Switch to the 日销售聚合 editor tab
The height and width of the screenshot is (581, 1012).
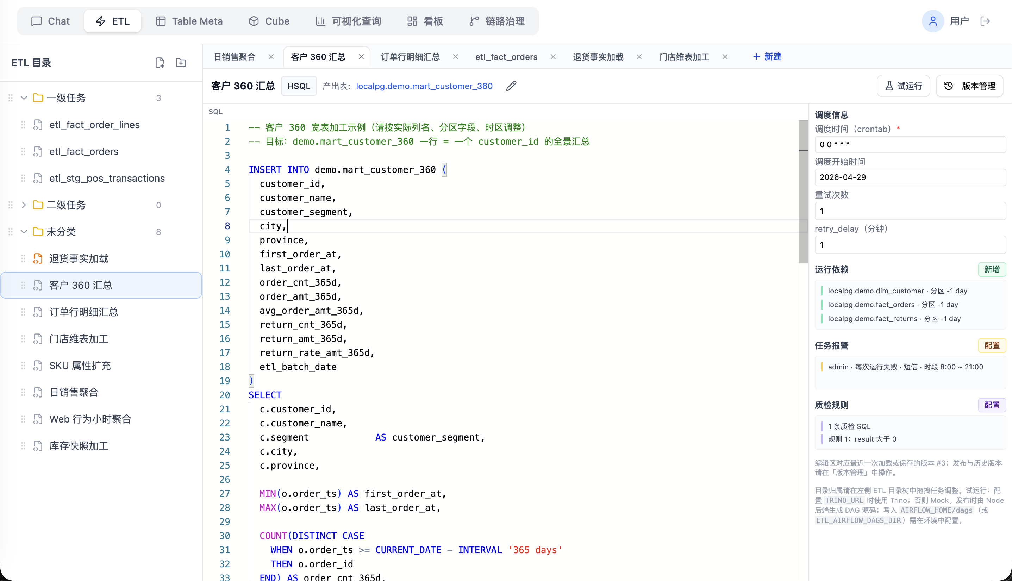pyautogui.click(x=235, y=57)
